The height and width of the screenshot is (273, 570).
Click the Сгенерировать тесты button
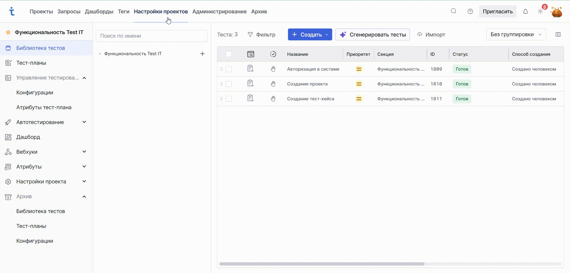[372, 34]
